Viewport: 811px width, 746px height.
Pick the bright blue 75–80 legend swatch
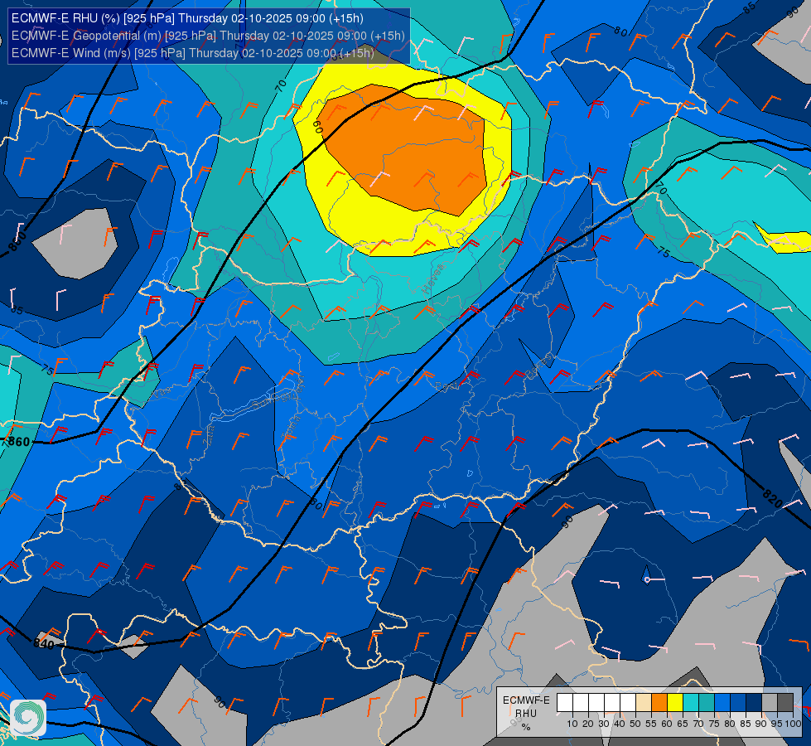coord(722,703)
